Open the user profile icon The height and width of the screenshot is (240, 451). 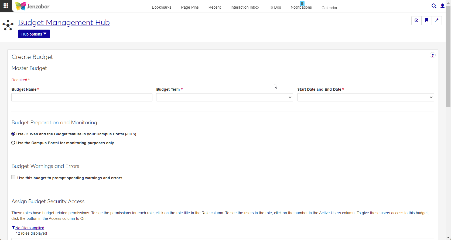[442, 6]
